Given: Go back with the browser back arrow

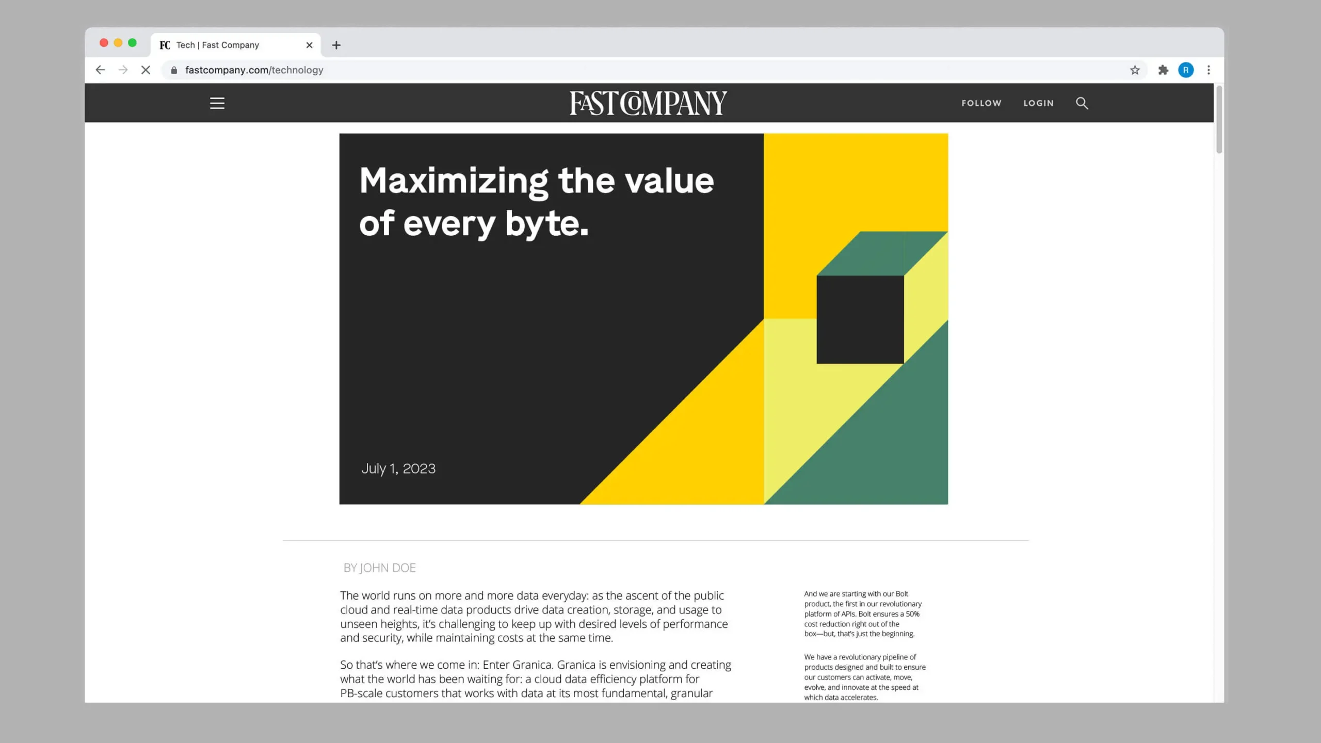Looking at the screenshot, I should [100, 70].
